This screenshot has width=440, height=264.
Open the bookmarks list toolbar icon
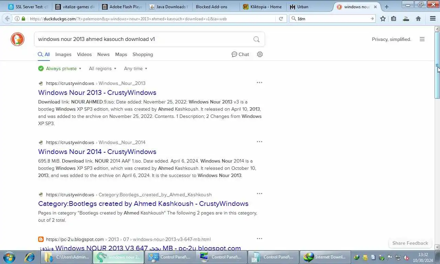coord(394,19)
